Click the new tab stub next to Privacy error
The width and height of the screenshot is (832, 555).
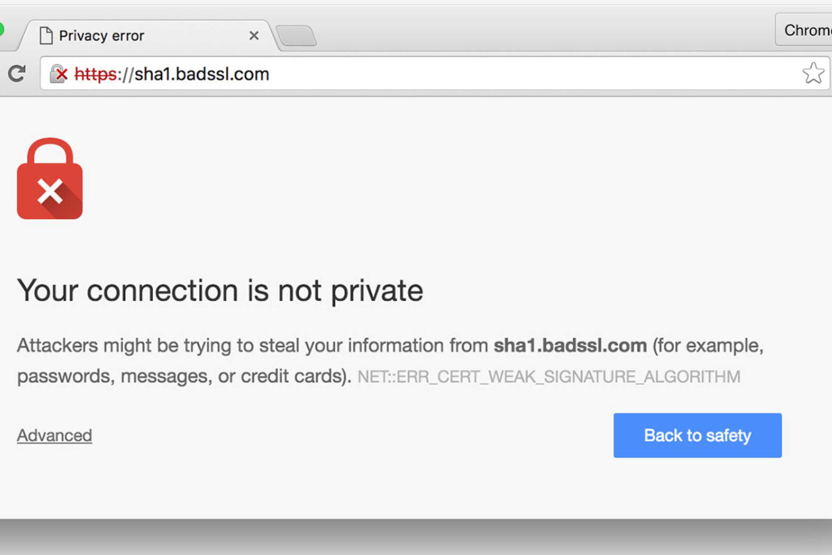pyautogui.click(x=296, y=35)
